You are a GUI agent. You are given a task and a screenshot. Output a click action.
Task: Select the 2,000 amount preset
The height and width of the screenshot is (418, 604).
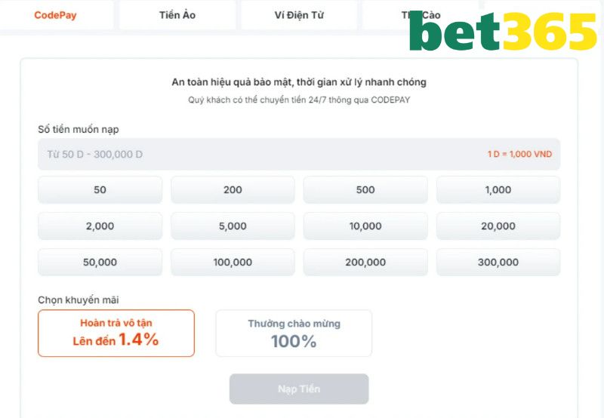click(x=100, y=226)
